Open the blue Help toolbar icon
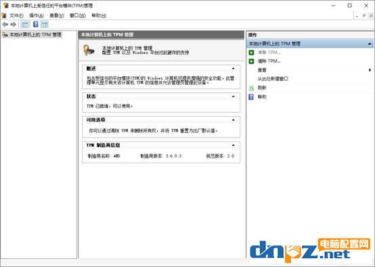Viewport: 375px width, 267px height. [x=35, y=24]
